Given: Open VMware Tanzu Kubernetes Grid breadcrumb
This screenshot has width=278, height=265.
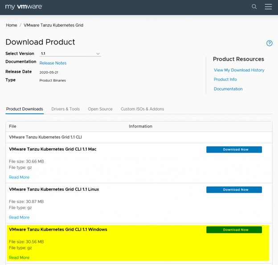Looking at the screenshot, I should tap(53, 25).
